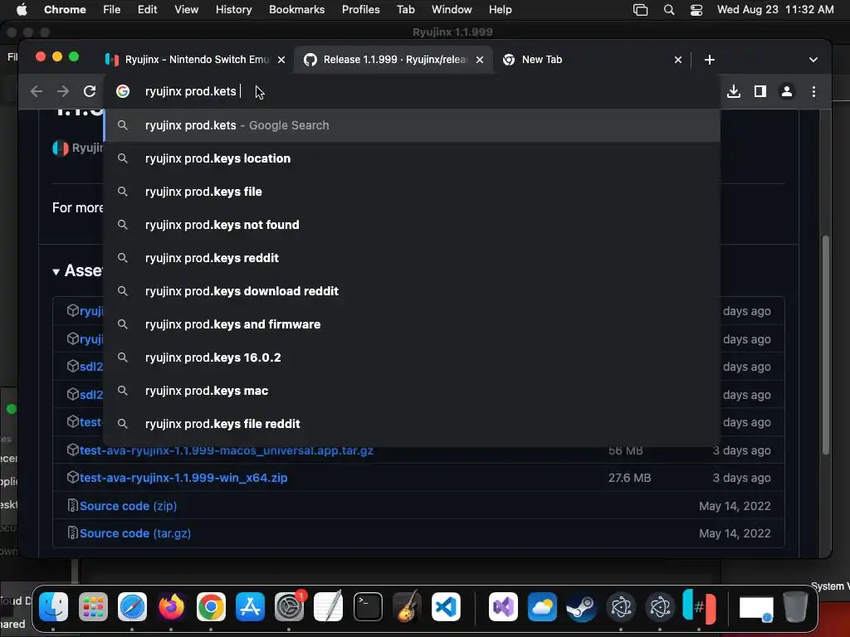Open the Chrome profile avatar icon
850x637 pixels.
tap(787, 91)
